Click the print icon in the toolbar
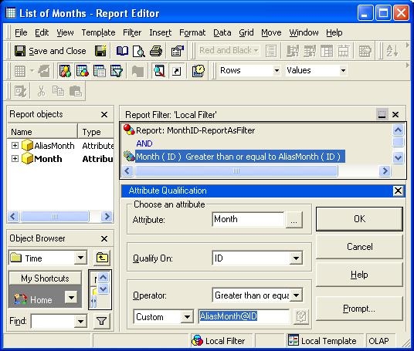Image resolution: width=414 pixels, height=351 pixels. point(156,51)
